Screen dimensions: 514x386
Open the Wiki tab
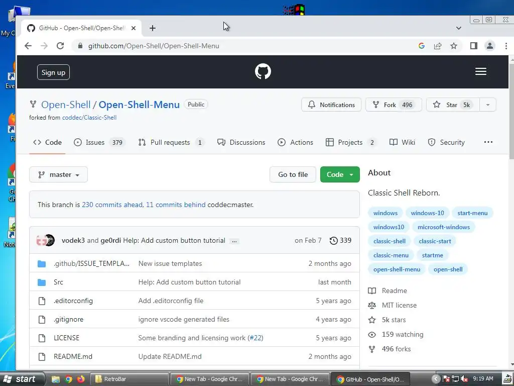pos(402,142)
